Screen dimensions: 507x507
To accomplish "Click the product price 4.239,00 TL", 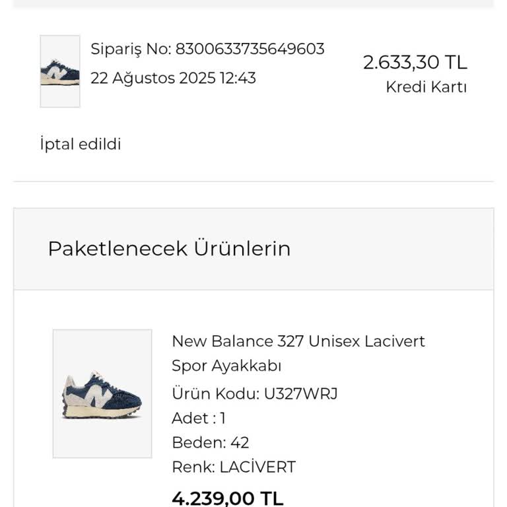I will pyautogui.click(x=227, y=498).
